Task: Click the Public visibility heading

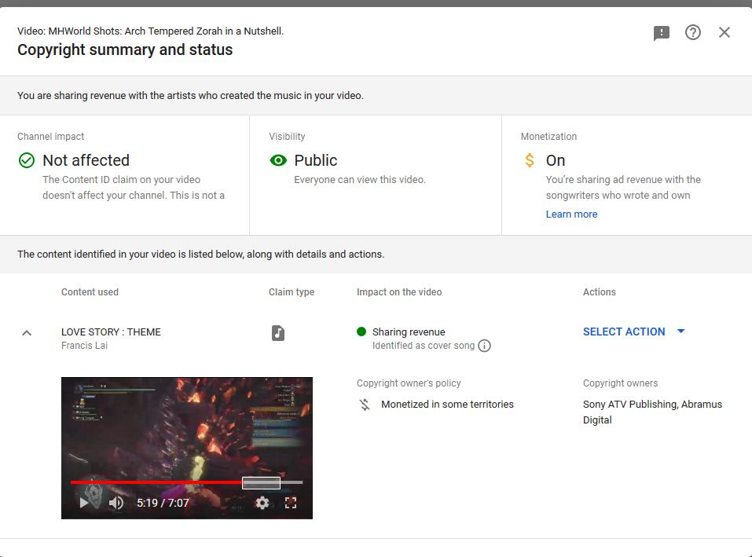Action: click(x=316, y=160)
